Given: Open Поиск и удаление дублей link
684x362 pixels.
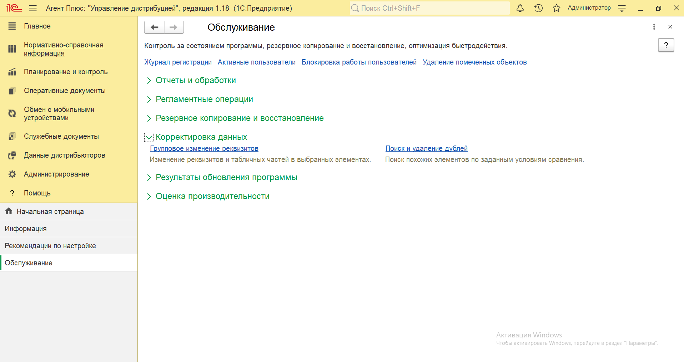Looking at the screenshot, I should pos(427,148).
